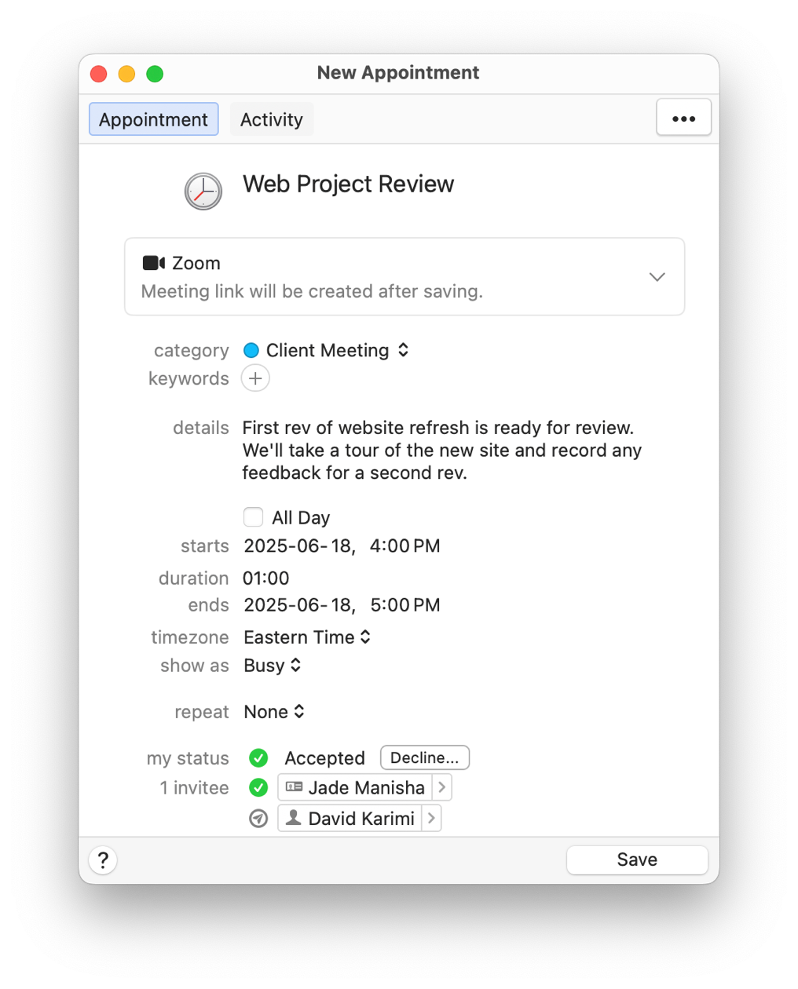This screenshot has height=989, width=798.
Task: Click the sent-invite status icon beside David Karimi
Action: pos(258,819)
